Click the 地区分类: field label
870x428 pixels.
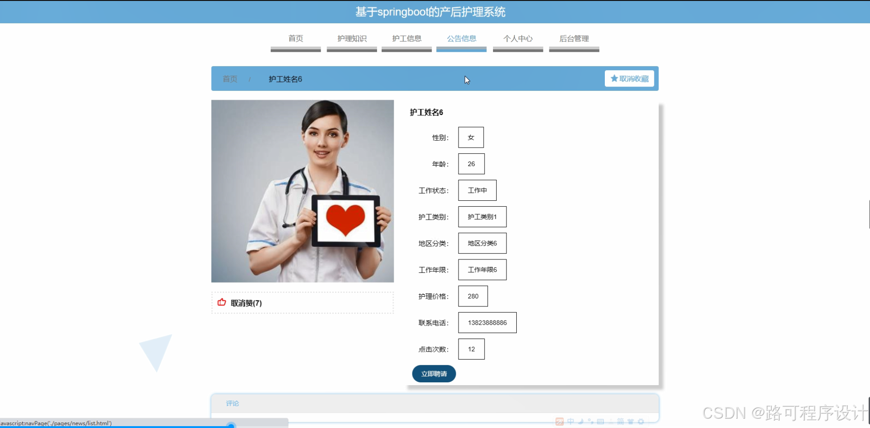433,243
